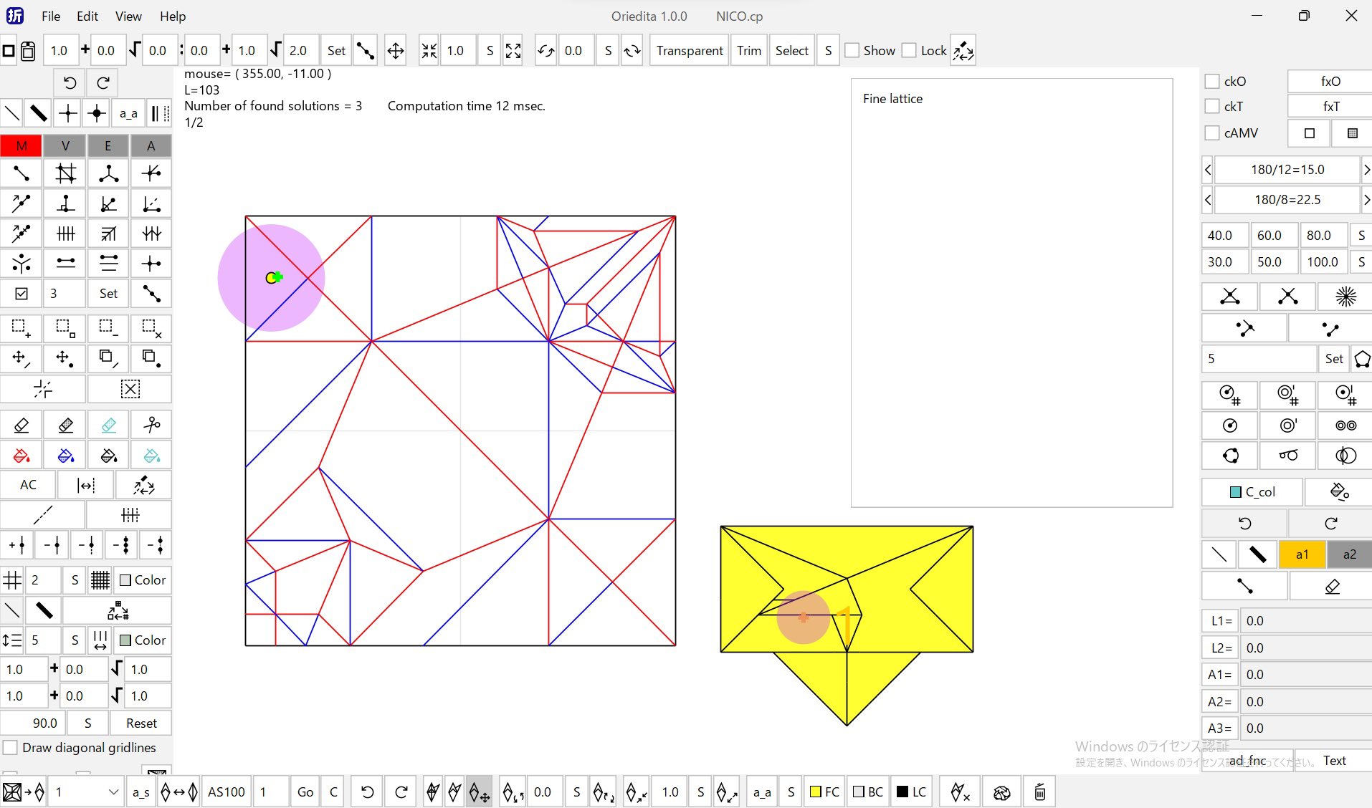Click the paint bucket icon next to C_col

pos(1339,491)
